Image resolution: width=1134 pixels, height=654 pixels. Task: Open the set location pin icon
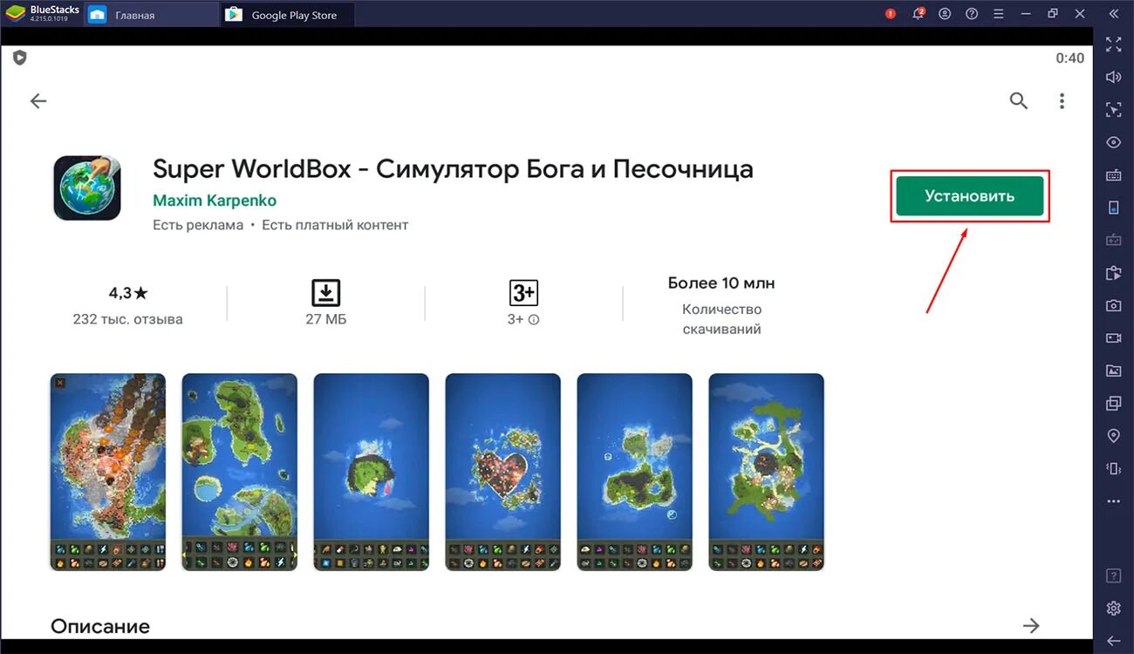pyautogui.click(x=1113, y=436)
